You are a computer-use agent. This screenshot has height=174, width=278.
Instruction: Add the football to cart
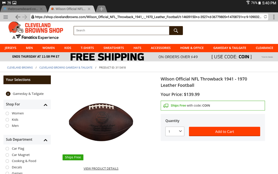tap(224, 132)
